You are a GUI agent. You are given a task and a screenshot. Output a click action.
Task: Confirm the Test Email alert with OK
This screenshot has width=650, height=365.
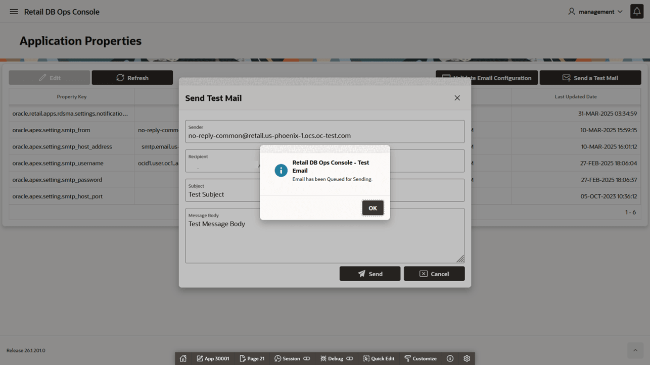point(373,208)
